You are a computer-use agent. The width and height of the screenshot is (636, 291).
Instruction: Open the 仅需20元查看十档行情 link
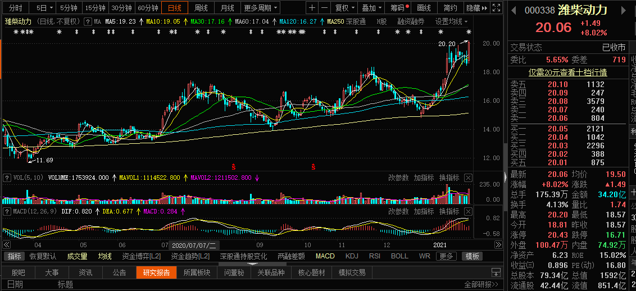point(567,72)
